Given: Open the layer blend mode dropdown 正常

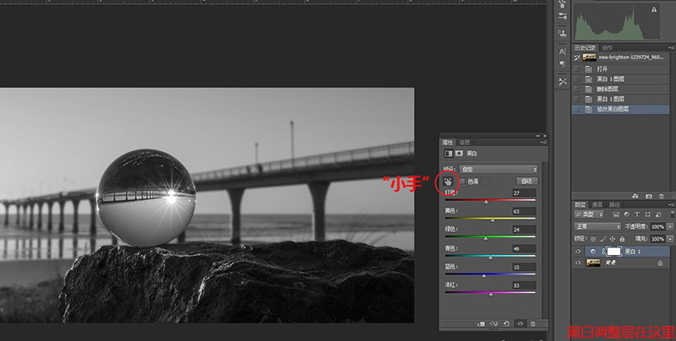Looking at the screenshot, I should point(597,227).
